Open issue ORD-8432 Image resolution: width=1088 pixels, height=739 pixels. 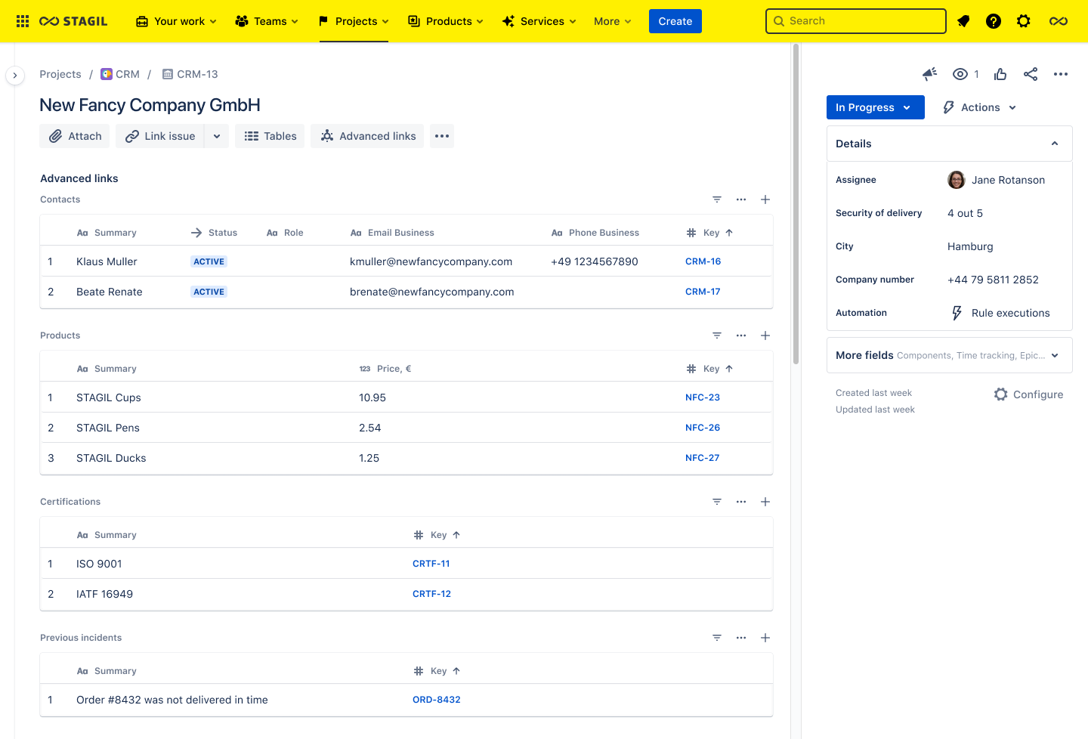[437, 700]
